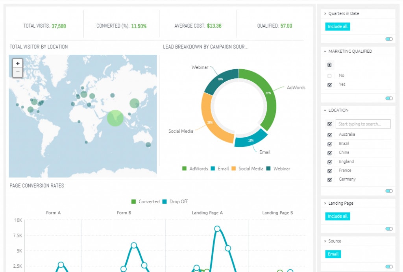Collapse the Location filter

pos(325,110)
